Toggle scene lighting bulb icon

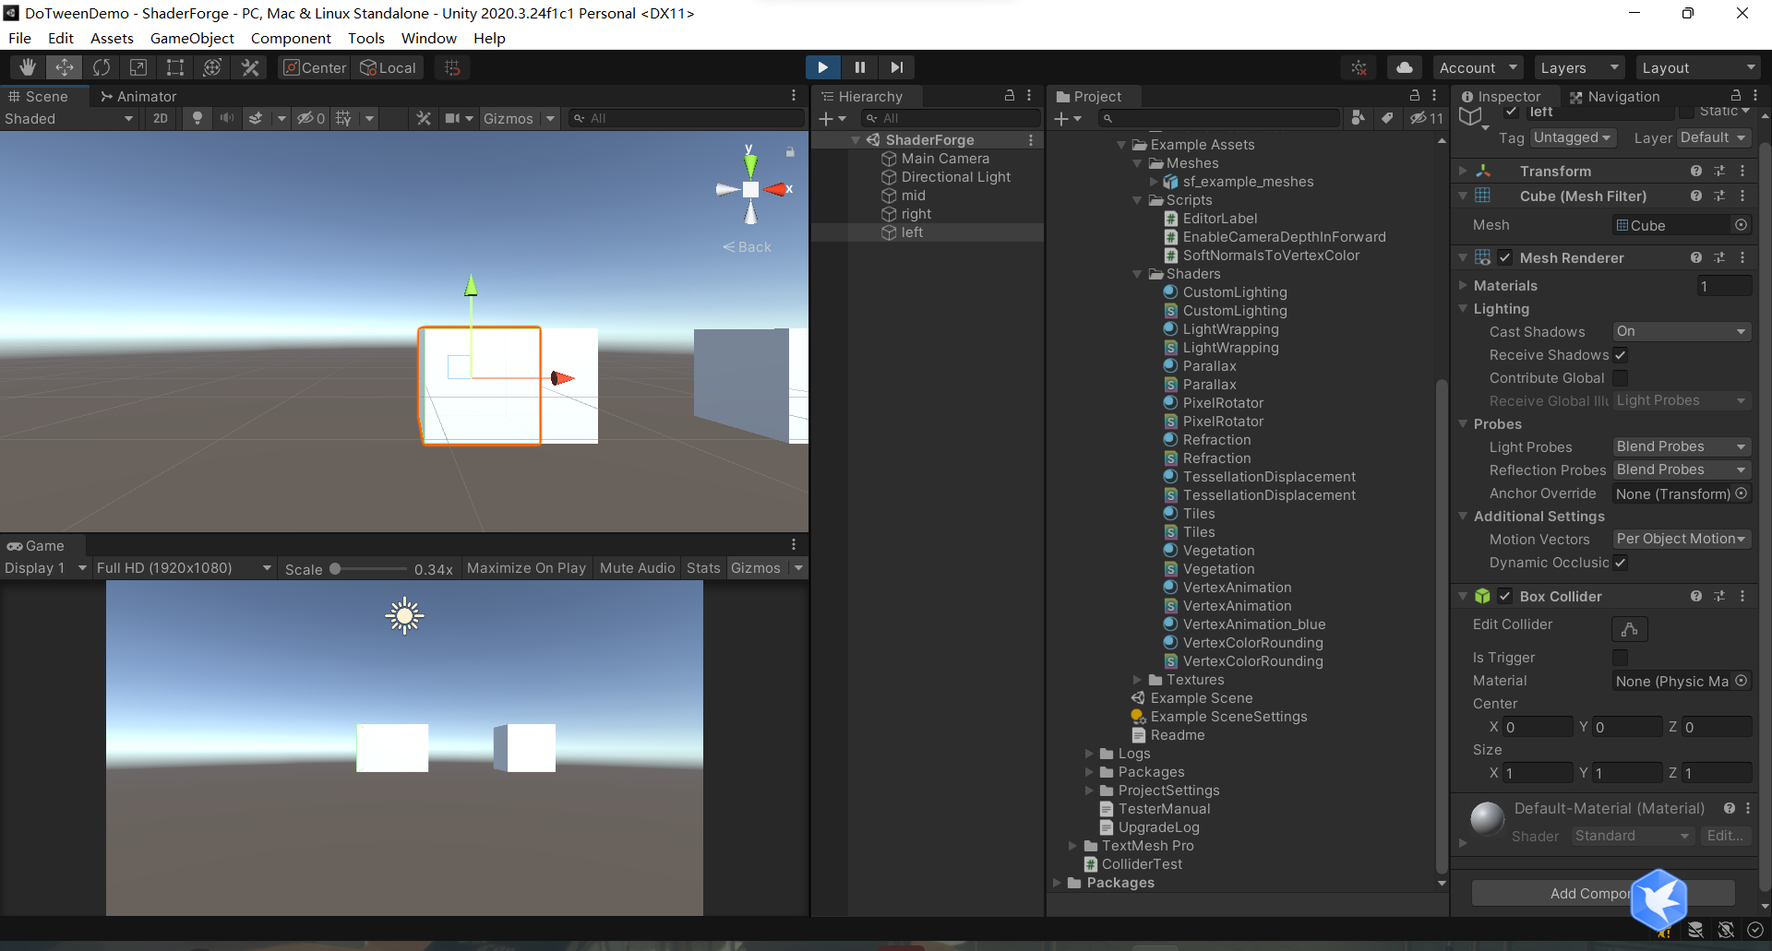197,118
